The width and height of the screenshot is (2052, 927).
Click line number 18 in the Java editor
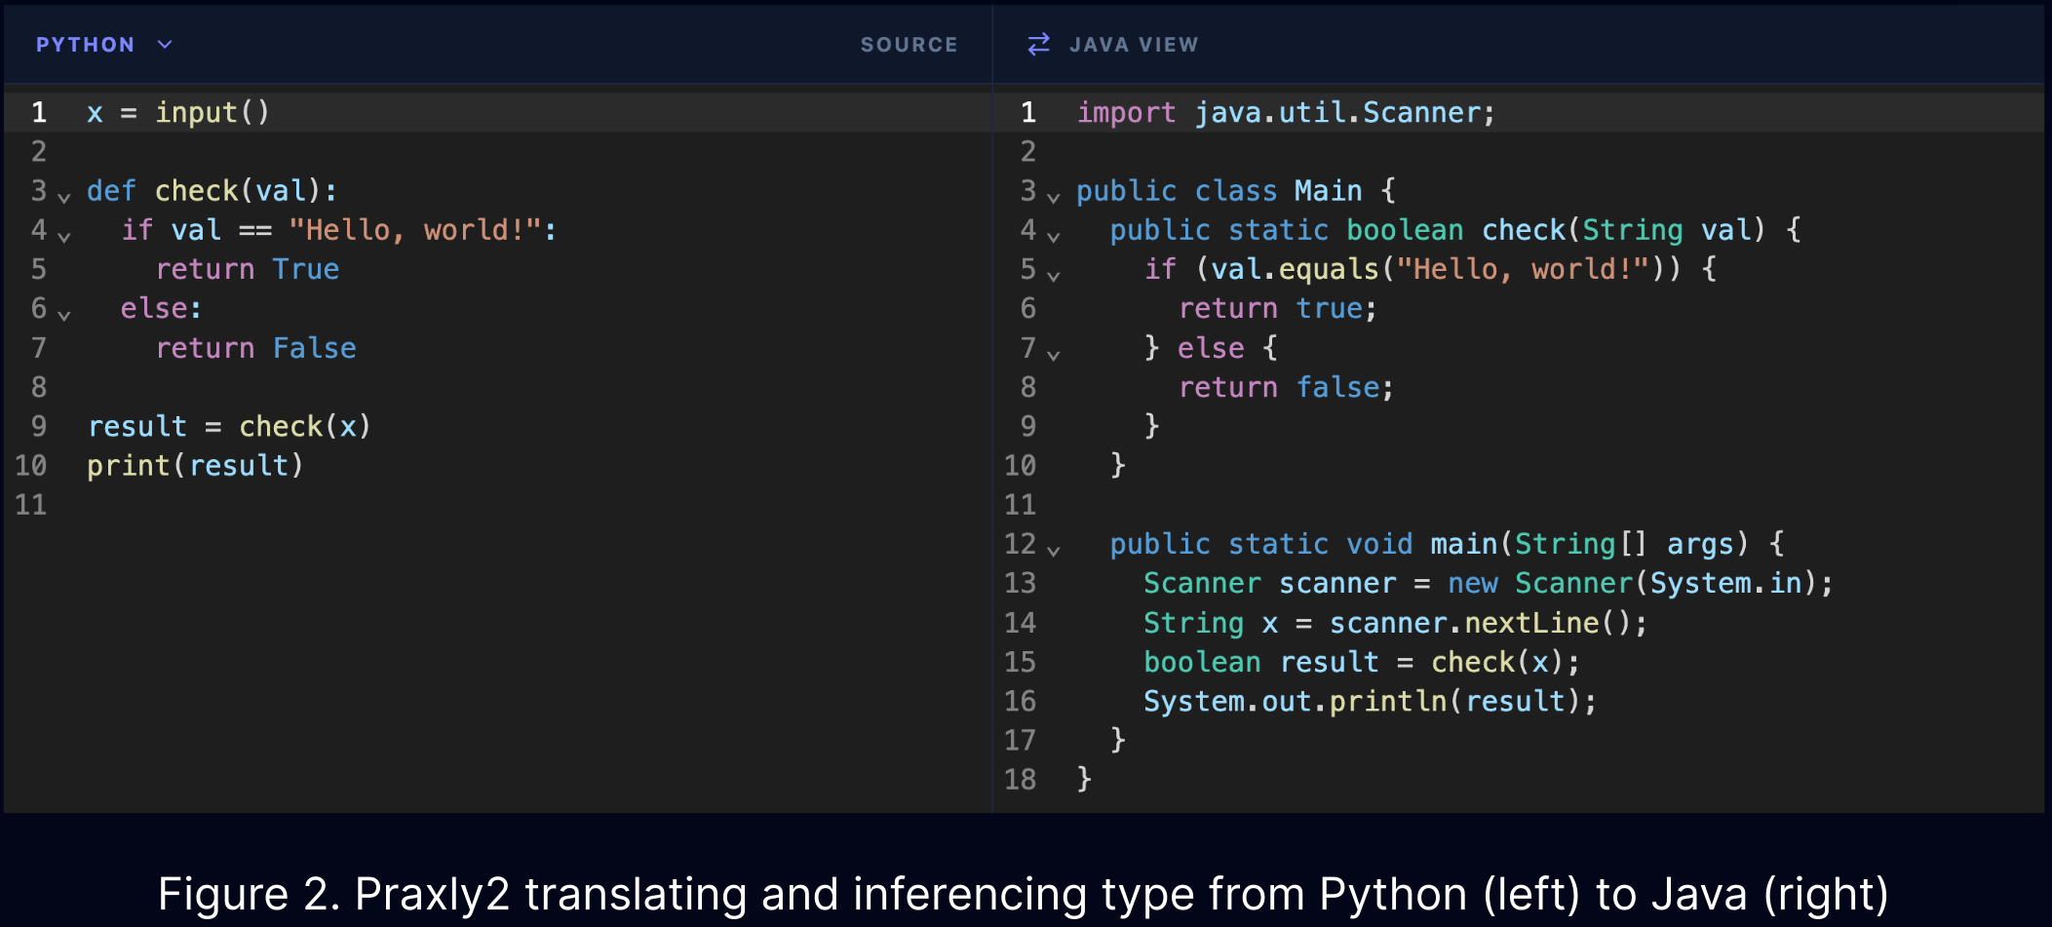(1020, 780)
